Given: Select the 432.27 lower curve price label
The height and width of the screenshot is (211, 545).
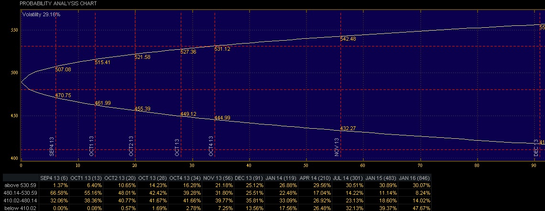Looking at the screenshot, I should click(x=348, y=129).
